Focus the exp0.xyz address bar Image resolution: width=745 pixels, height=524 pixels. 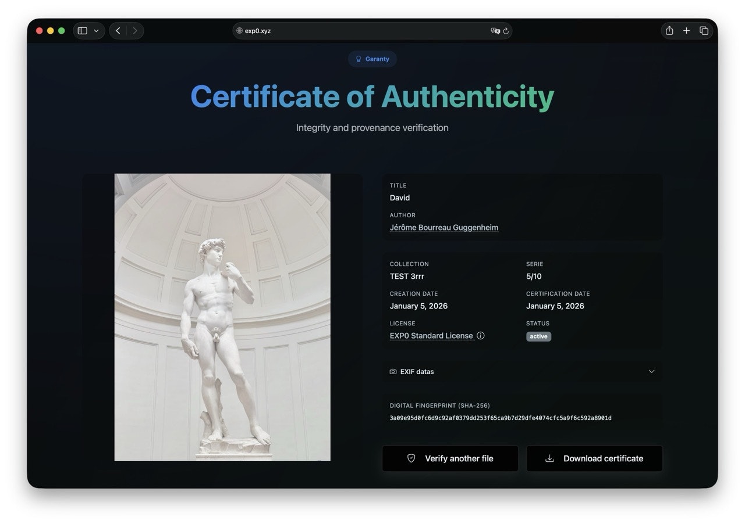tap(372, 31)
